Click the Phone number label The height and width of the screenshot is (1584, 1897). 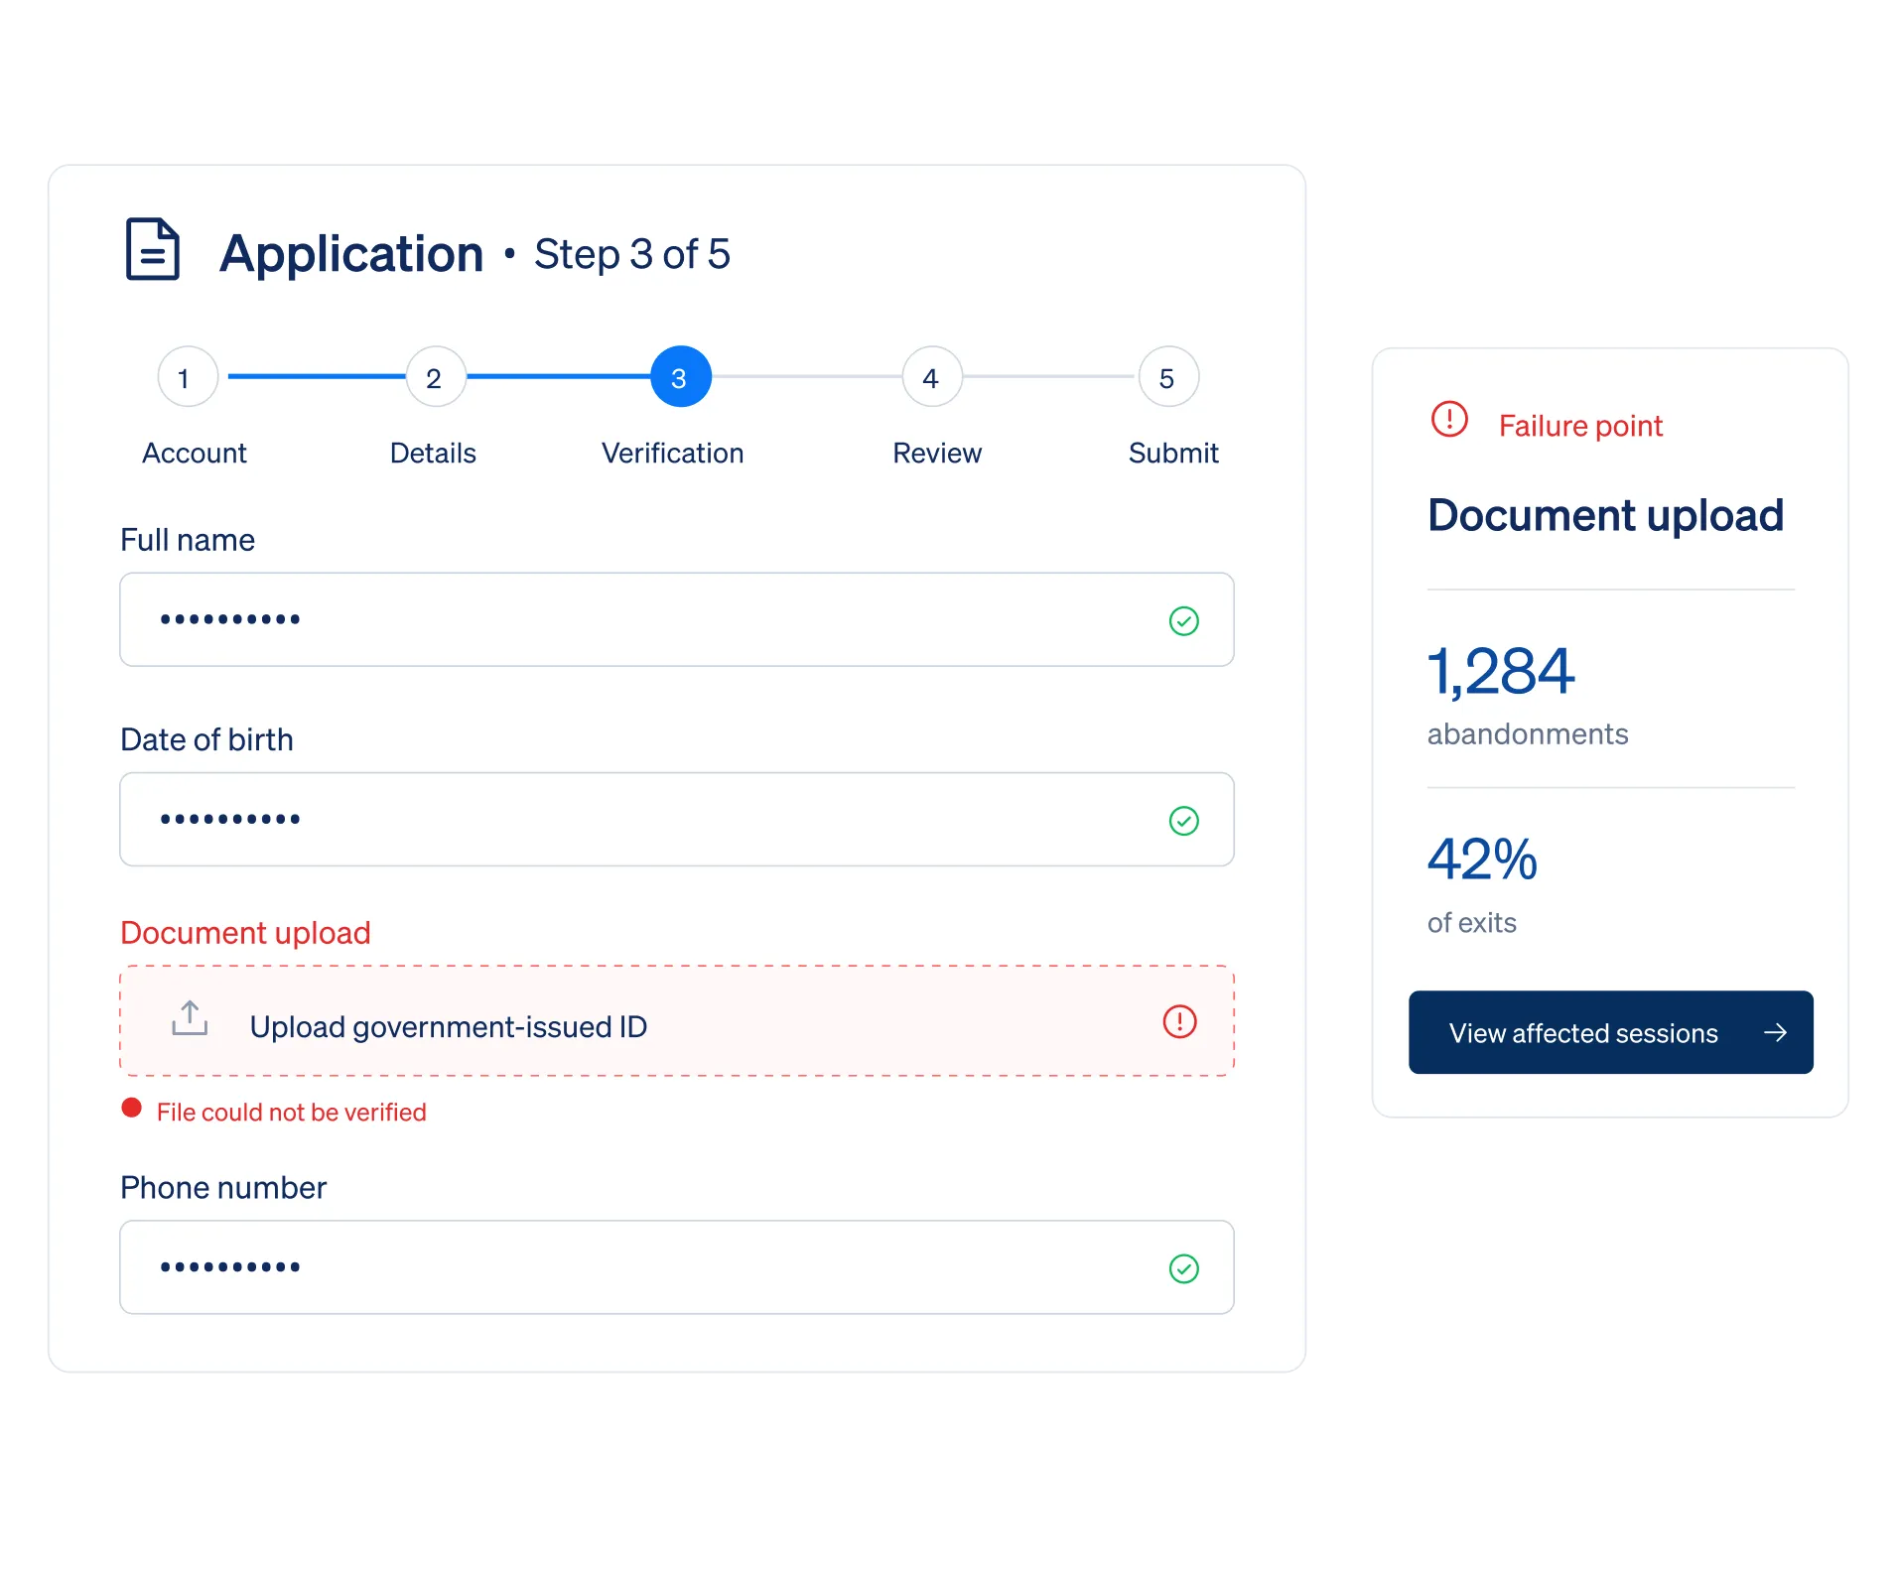[223, 1188]
